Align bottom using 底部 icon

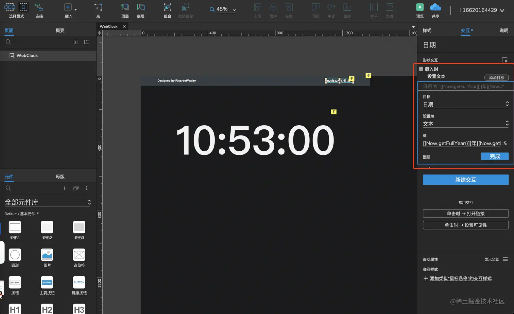347,7
